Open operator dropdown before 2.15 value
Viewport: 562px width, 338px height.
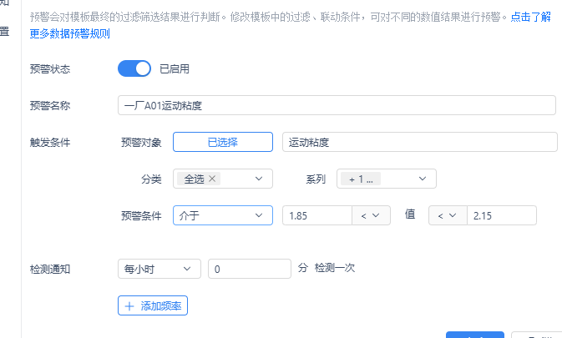click(x=448, y=215)
